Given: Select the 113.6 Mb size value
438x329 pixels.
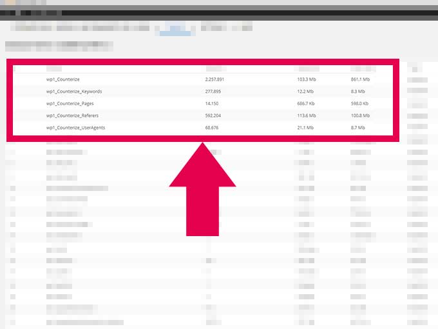Looking at the screenshot, I should [305, 115].
